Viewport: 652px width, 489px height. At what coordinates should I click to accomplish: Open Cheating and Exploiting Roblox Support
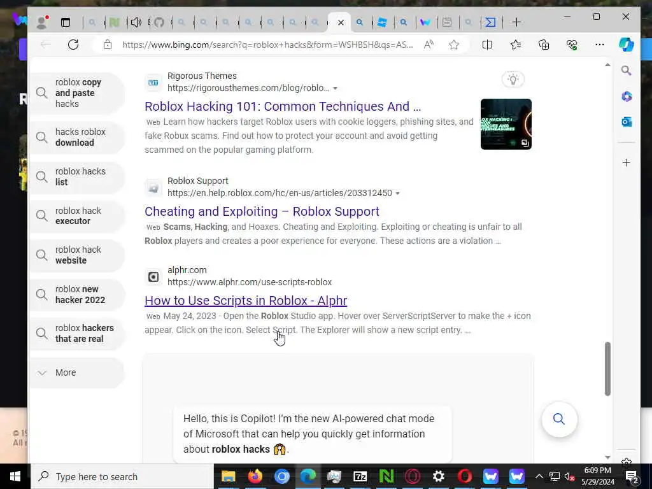pyautogui.click(x=262, y=211)
